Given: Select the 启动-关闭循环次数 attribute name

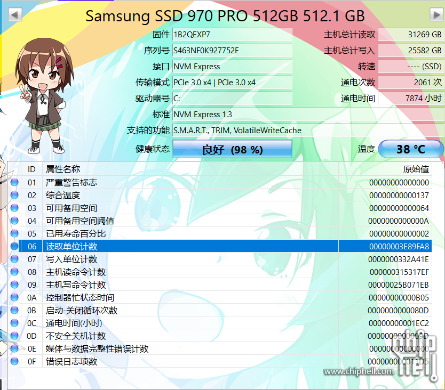Looking at the screenshot, I should coord(82,310).
